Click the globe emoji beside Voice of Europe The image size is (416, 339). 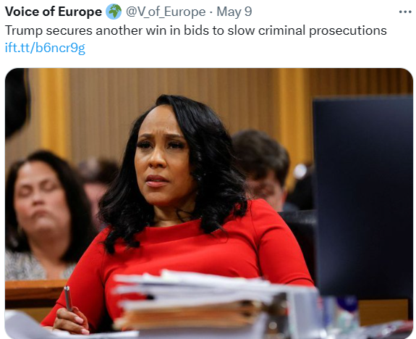pos(114,12)
